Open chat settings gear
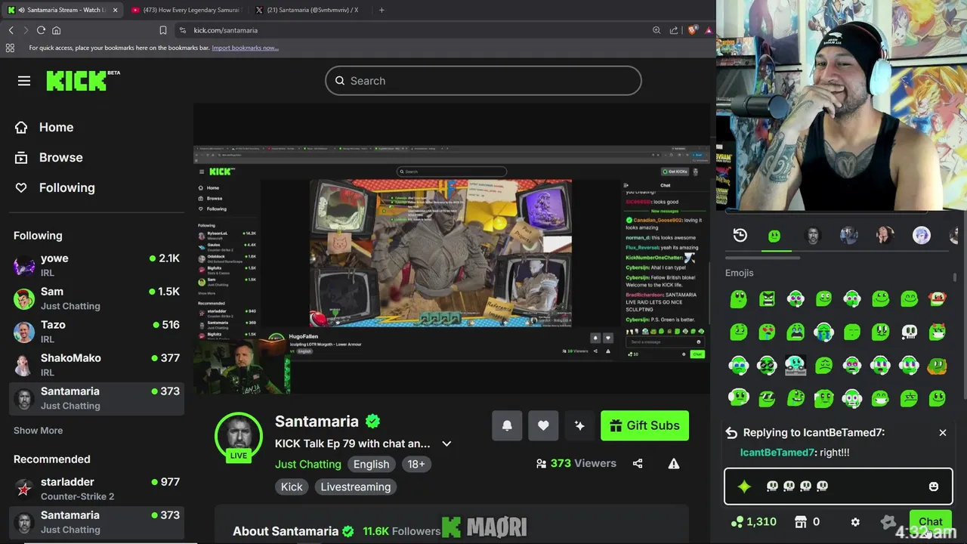The image size is (967, 544). click(855, 522)
